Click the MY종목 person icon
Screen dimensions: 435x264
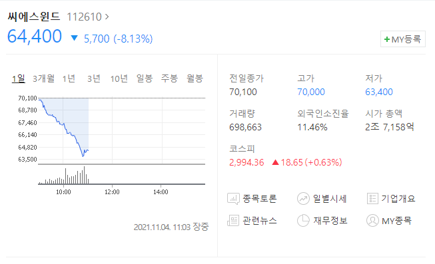[372, 221]
